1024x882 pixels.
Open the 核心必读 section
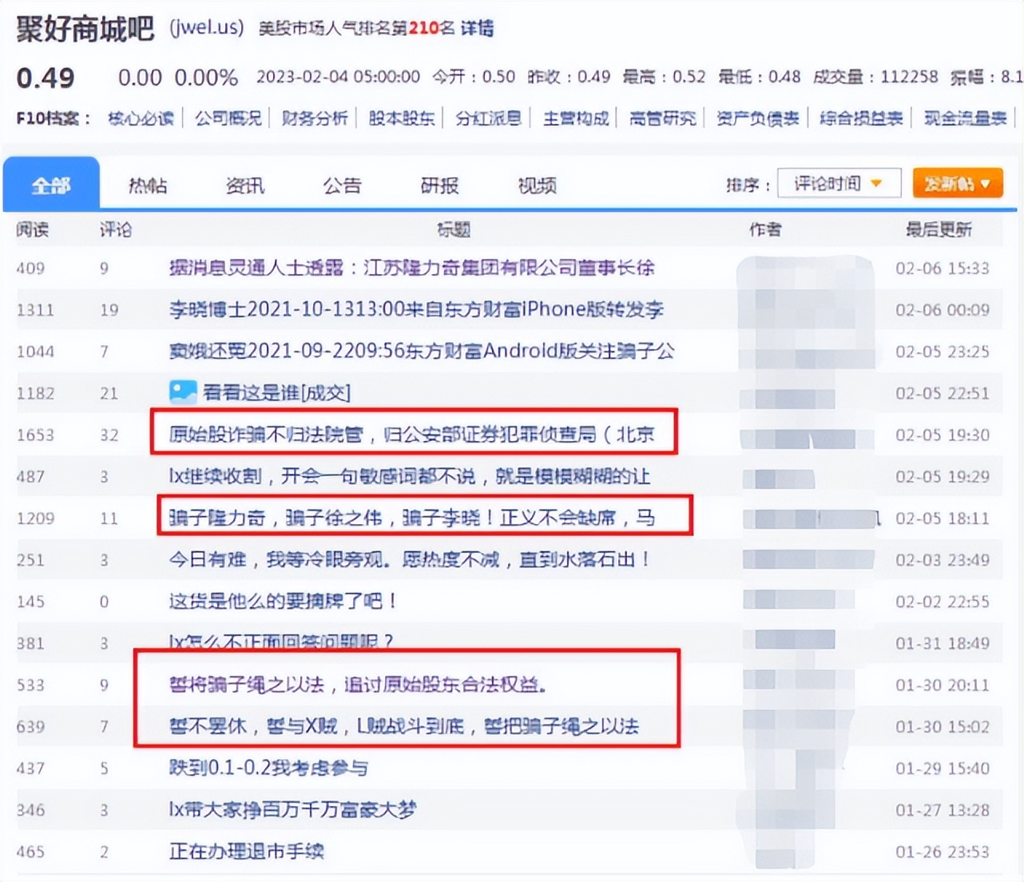coord(140,117)
